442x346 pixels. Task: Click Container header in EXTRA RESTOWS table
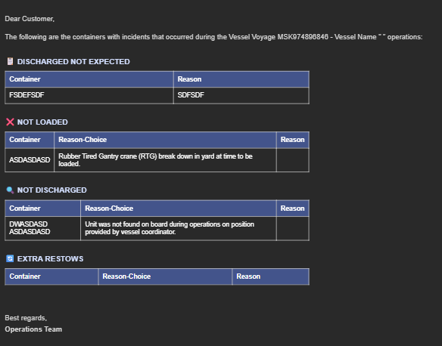pyautogui.click(x=51, y=276)
